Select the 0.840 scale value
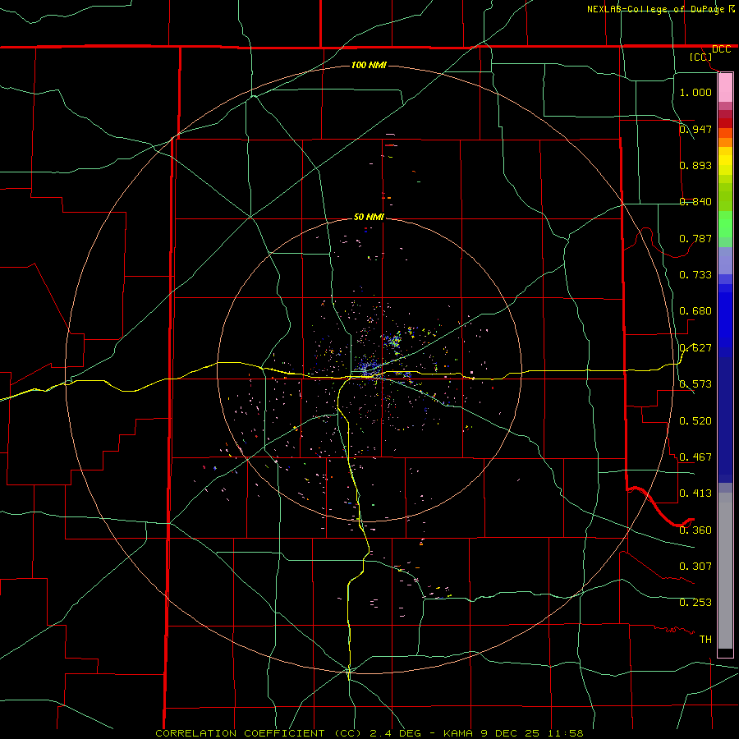The height and width of the screenshot is (739, 739). 695,202
